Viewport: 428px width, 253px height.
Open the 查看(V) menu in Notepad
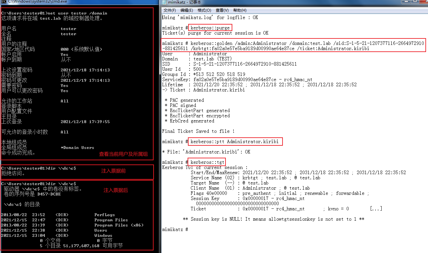222,10
